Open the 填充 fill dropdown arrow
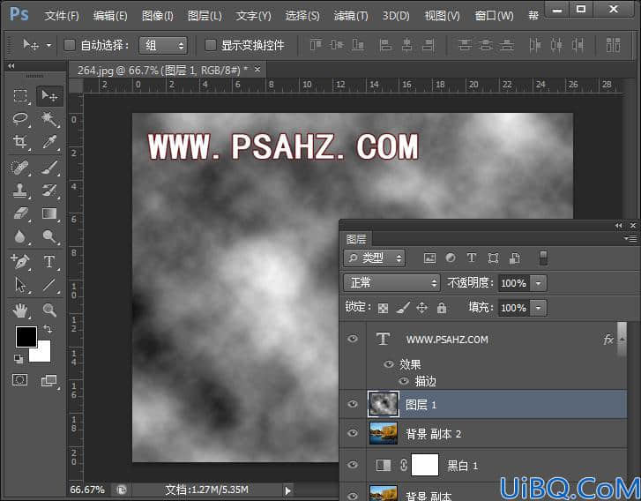This screenshot has height=501, width=641. coord(539,308)
